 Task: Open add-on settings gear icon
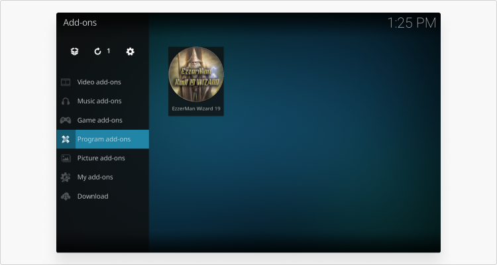coord(131,52)
